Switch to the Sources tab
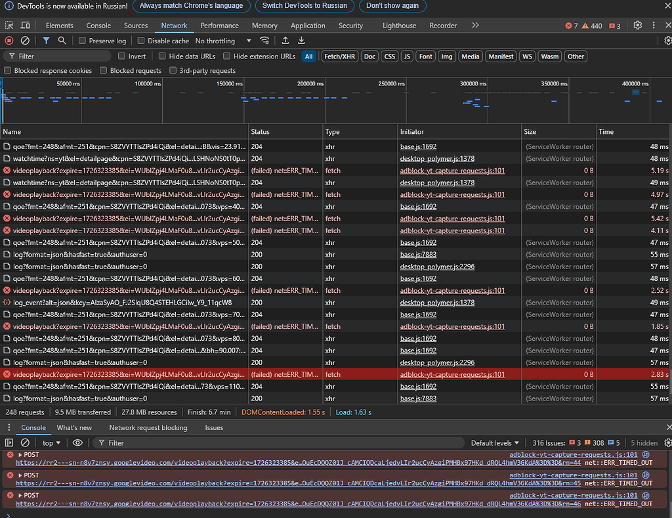 click(x=136, y=26)
